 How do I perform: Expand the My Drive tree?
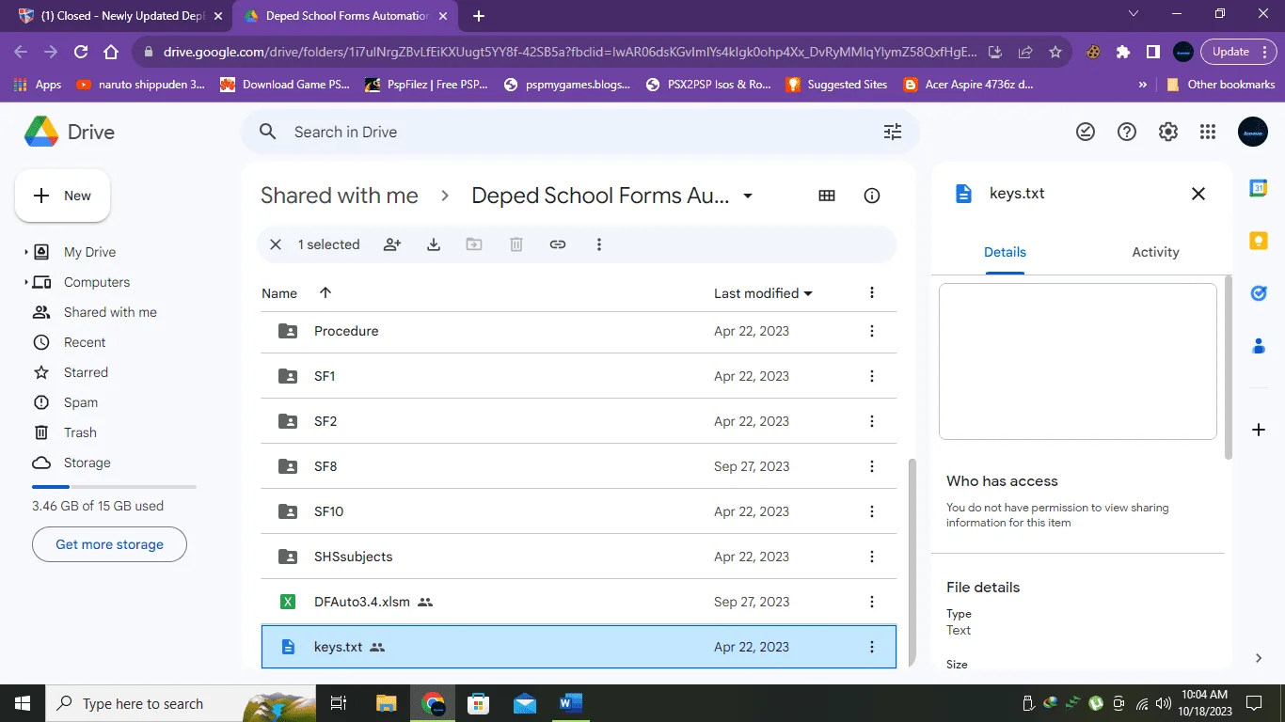point(25,252)
